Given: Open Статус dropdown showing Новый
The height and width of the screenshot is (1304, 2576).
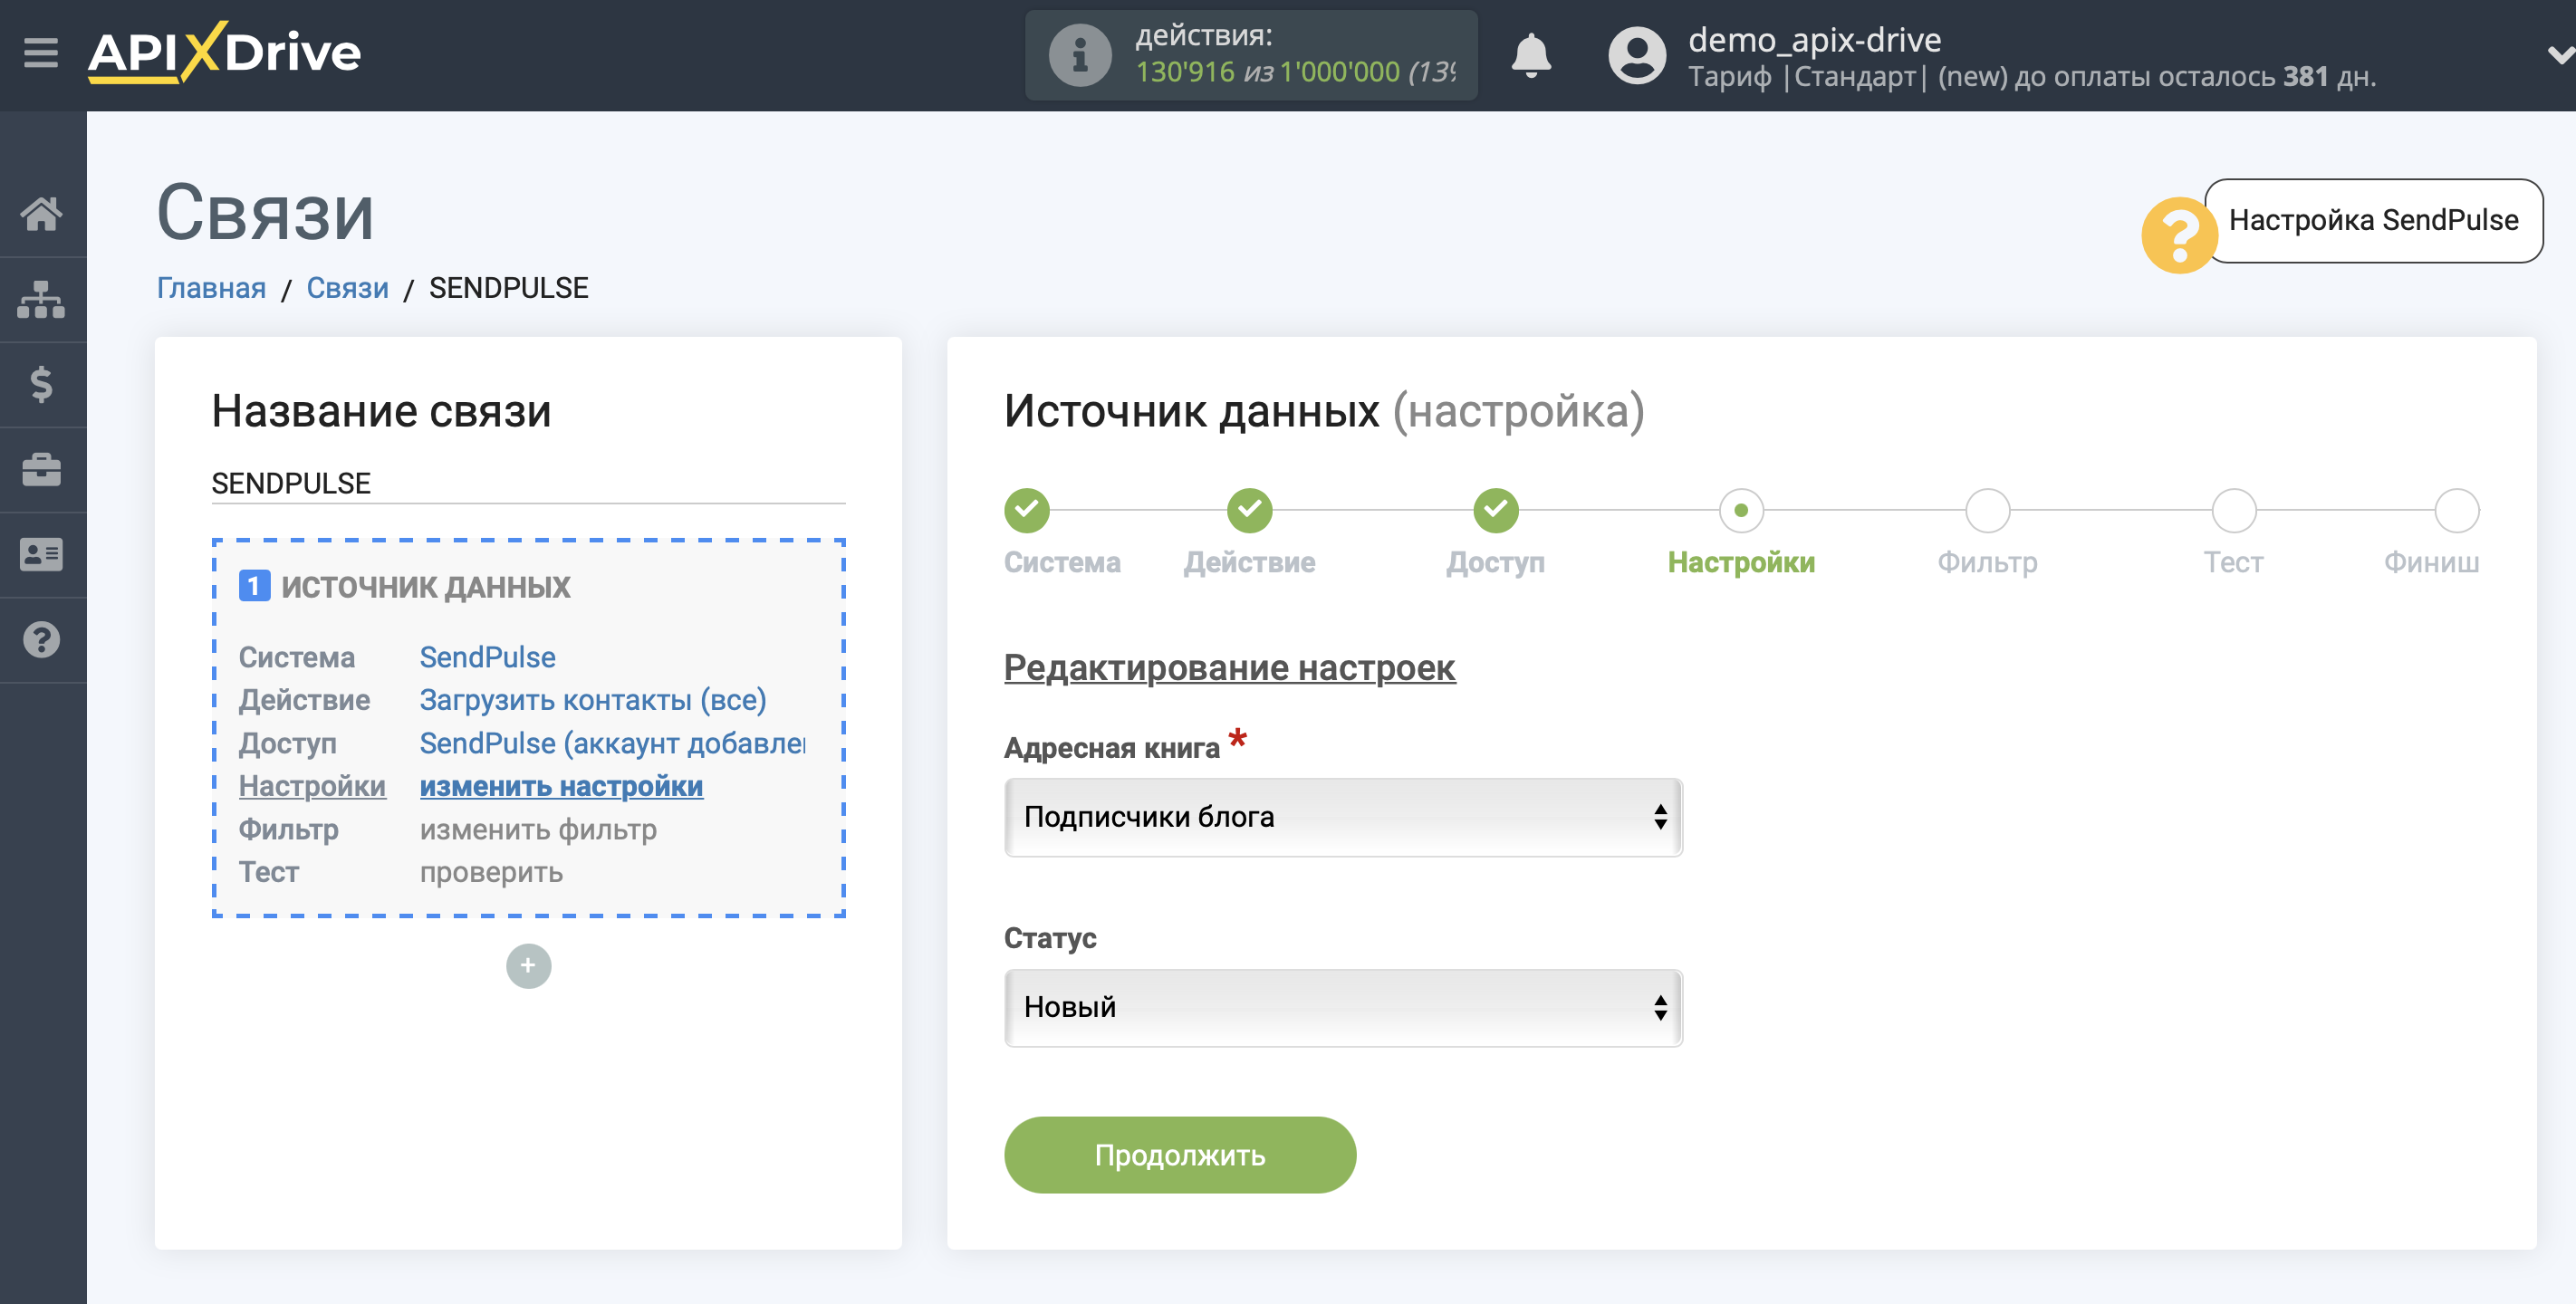Looking at the screenshot, I should point(1343,1007).
